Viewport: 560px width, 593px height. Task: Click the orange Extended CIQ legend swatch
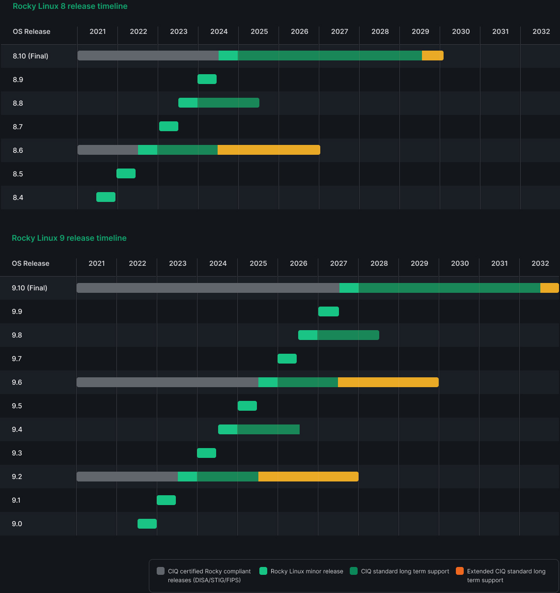coord(460,571)
